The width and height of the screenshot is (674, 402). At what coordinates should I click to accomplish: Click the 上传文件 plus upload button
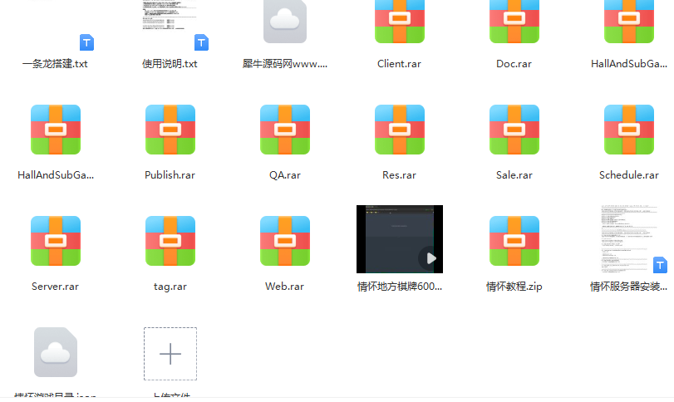(x=170, y=354)
